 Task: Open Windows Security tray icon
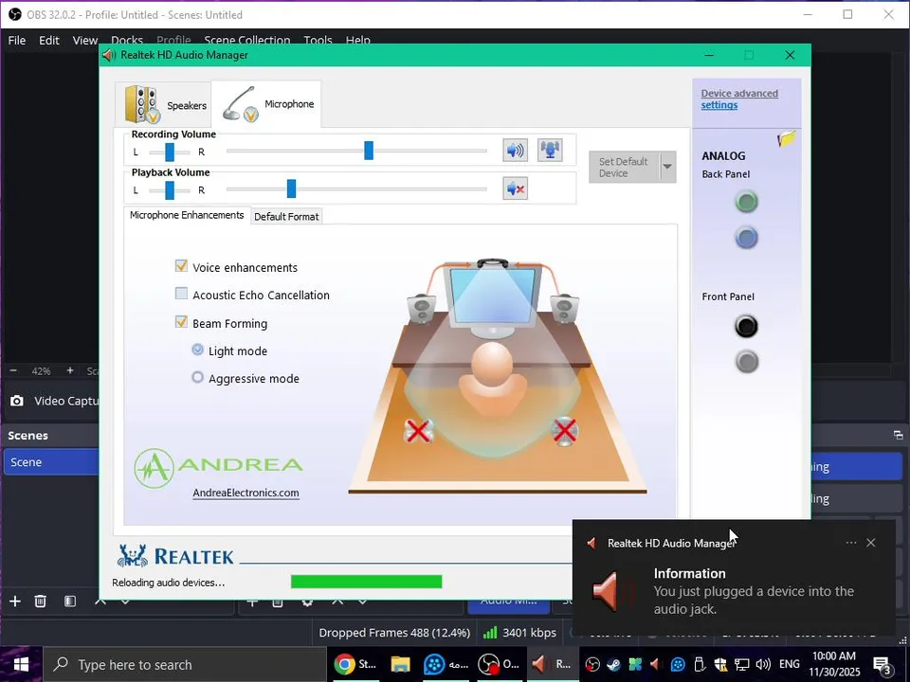click(720, 664)
